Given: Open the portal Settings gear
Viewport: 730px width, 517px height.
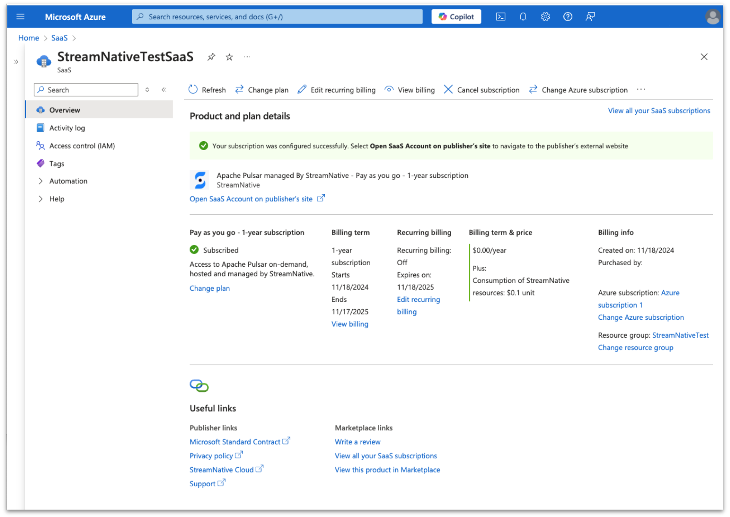Looking at the screenshot, I should [x=545, y=16].
